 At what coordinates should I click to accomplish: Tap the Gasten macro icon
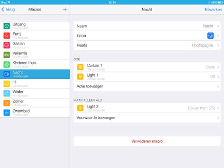point(7,45)
